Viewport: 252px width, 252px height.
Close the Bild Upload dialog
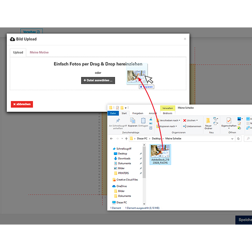[x=185, y=39]
